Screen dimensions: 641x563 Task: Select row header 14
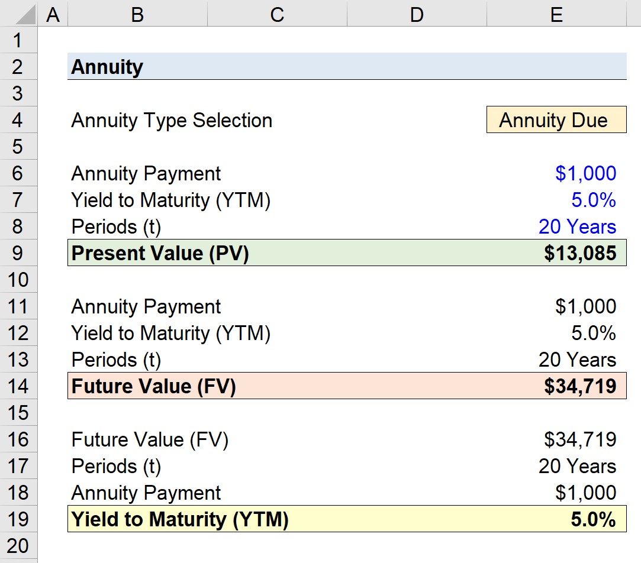[x=18, y=386]
